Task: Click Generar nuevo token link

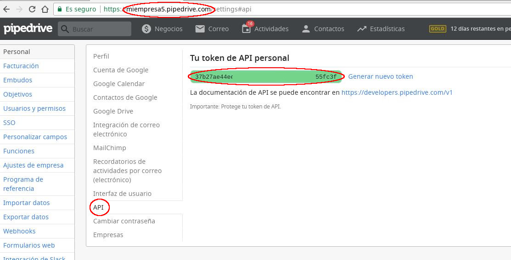Action: [381, 76]
